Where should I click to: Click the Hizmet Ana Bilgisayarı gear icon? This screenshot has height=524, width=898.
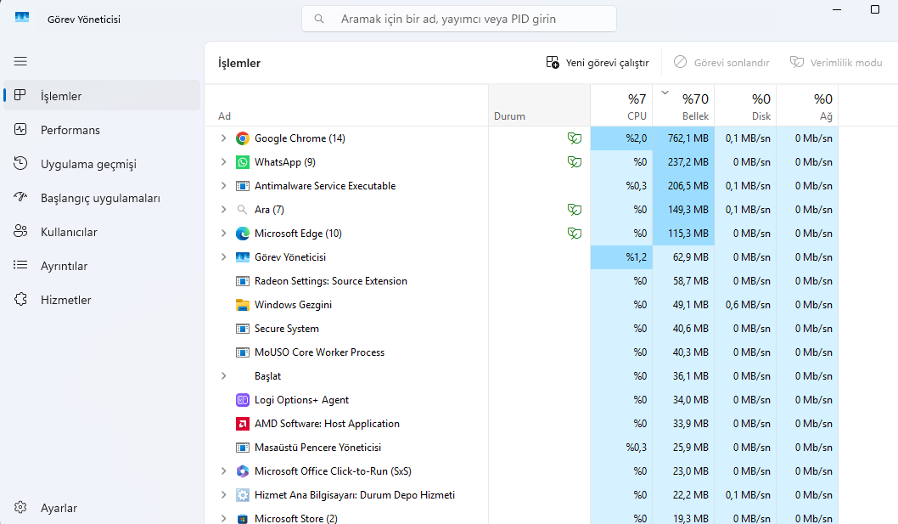pos(243,495)
